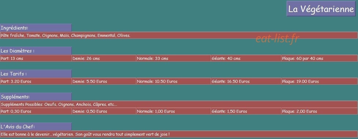Select the L'Avis du Chef: header
This screenshot has height=139, width=358.
tap(36, 127)
